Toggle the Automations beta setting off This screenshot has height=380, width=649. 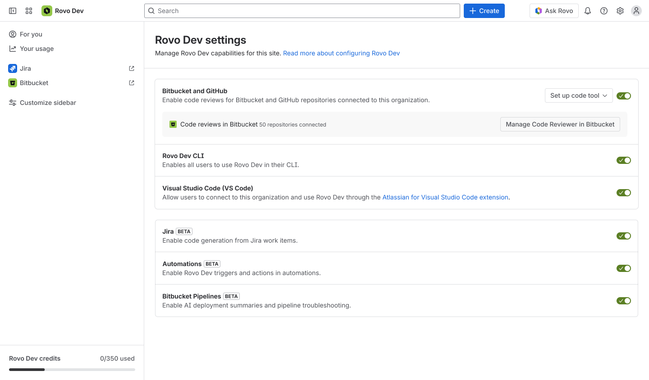(624, 268)
